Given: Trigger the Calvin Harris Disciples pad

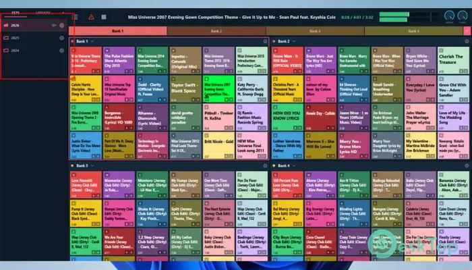Looking at the screenshot, I should pyautogui.click(x=86, y=89).
